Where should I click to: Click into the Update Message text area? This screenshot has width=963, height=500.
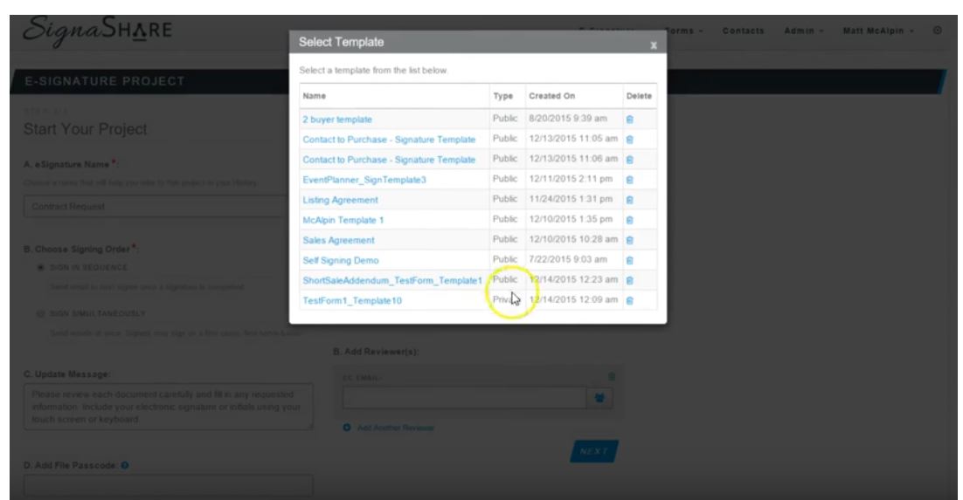point(169,407)
